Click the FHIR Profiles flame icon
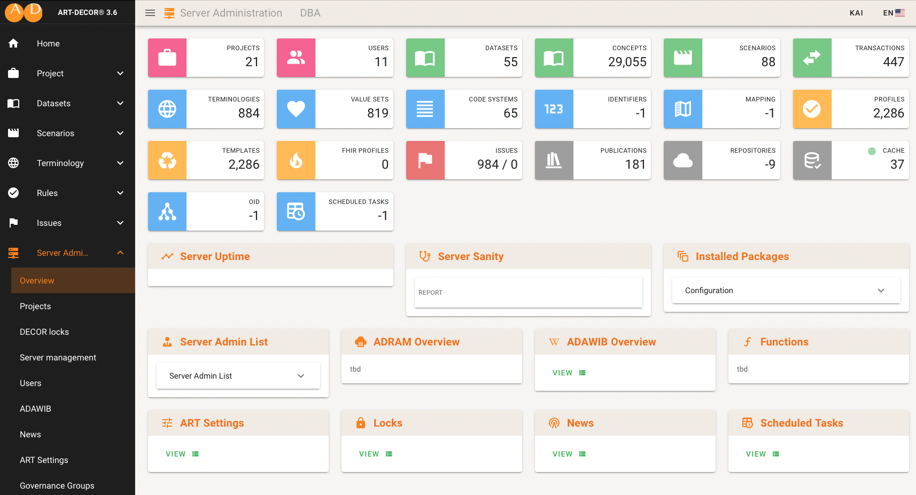 pyautogui.click(x=296, y=160)
